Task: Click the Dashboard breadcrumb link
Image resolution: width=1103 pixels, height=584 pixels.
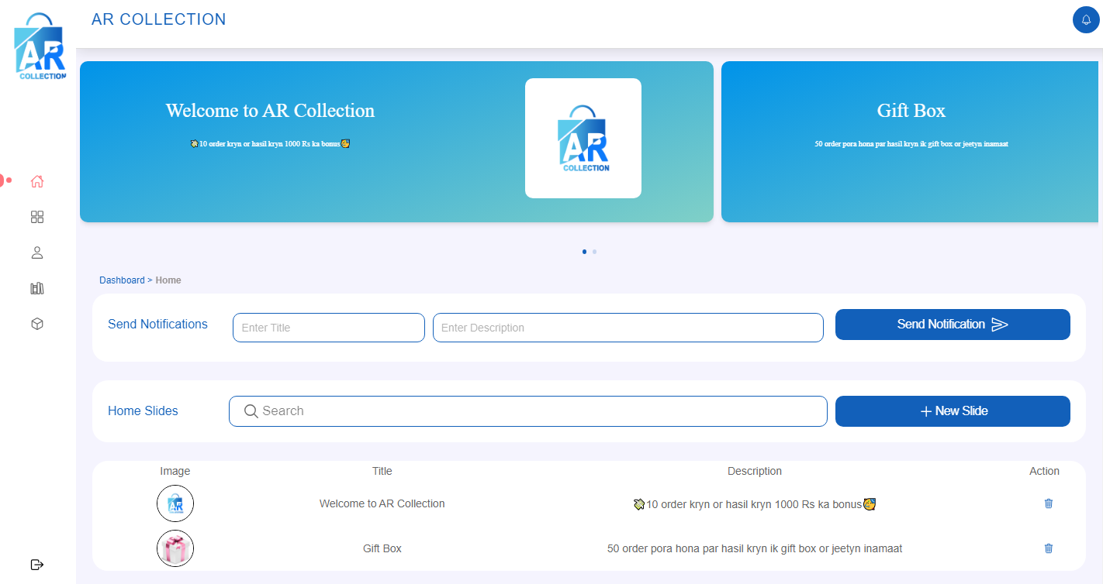Action: tap(122, 280)
